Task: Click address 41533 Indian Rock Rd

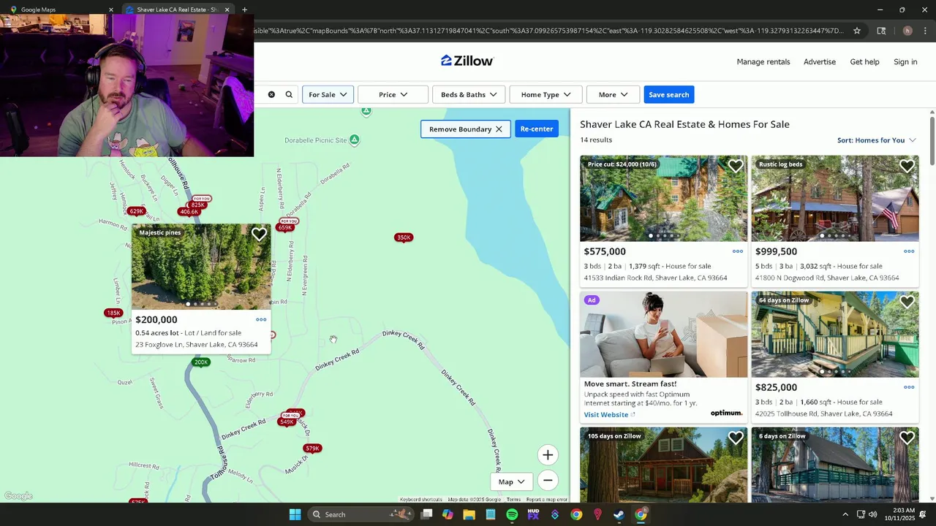Action: 655,278
